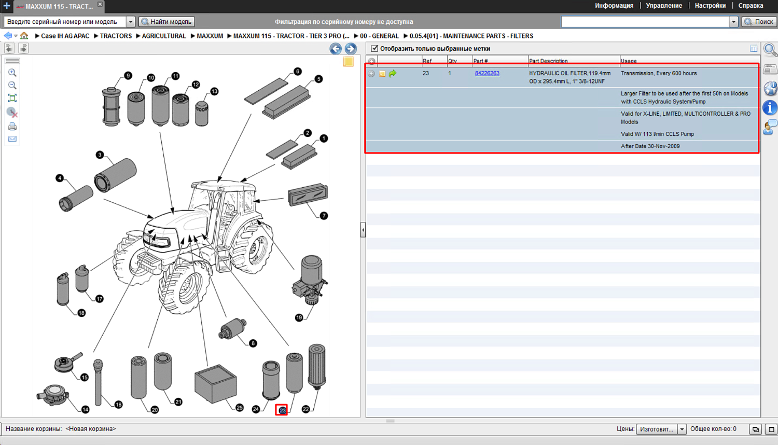Navigate to MAXXUM breadcrumb

pyautogui.click(x=210, y=36)
